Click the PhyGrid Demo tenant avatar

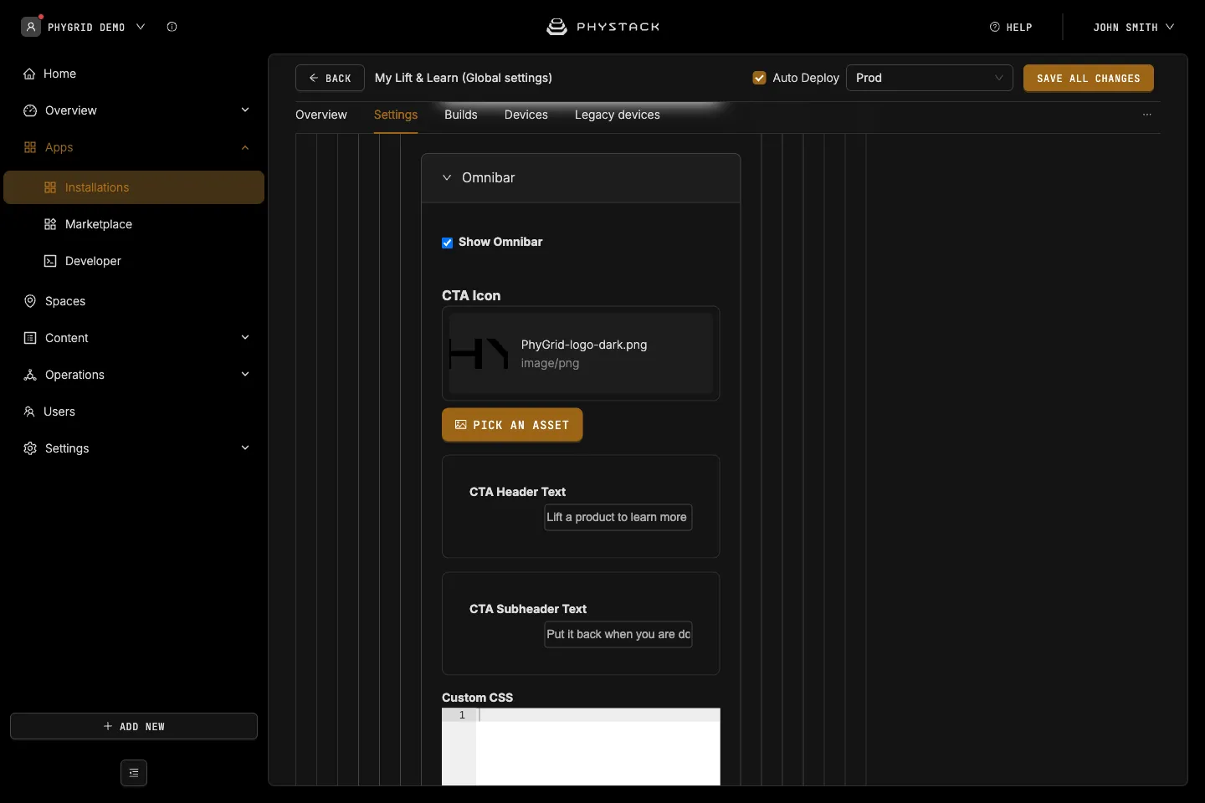click(x=31, y=27)
